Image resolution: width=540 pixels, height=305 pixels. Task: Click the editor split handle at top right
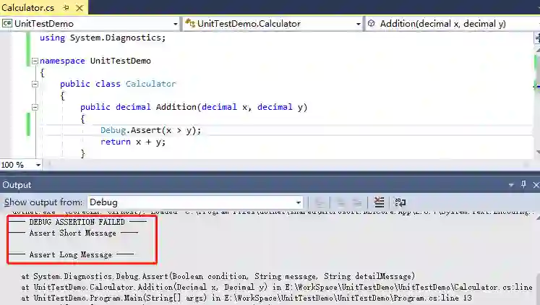(537, 38)
